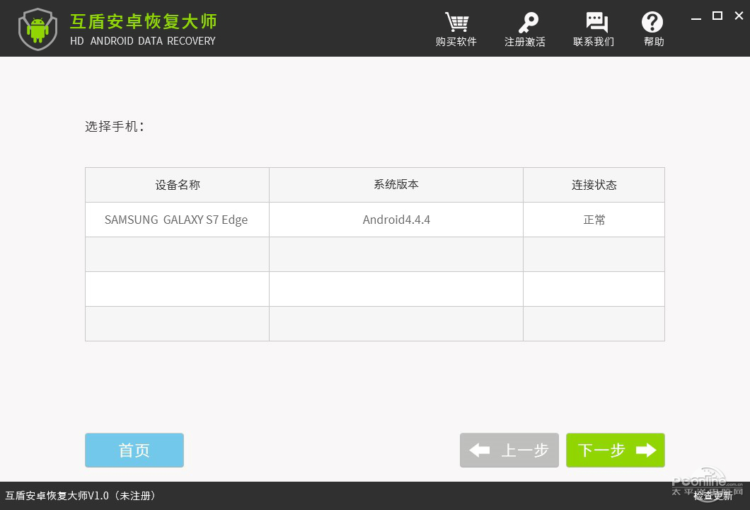Click the 注册激活 key icon
750x510 pixels.
[x=528, y=23]
